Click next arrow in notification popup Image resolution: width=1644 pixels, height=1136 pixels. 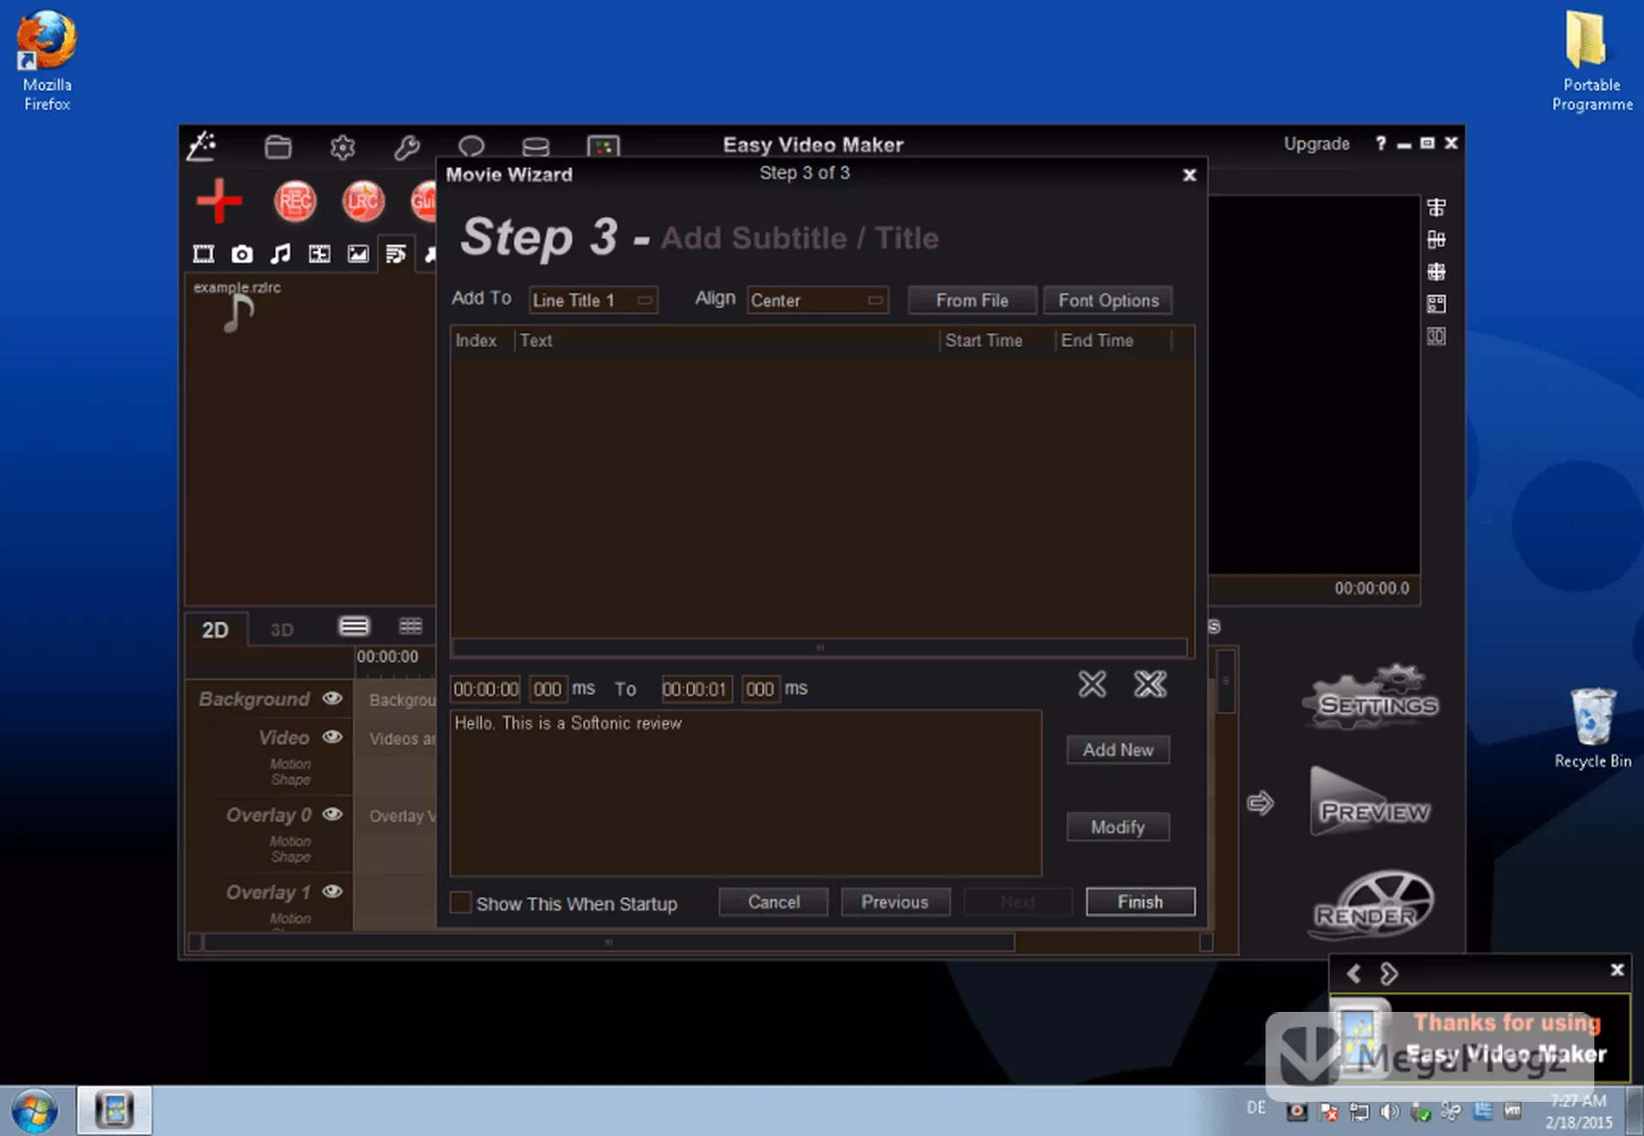point(1389,973)
